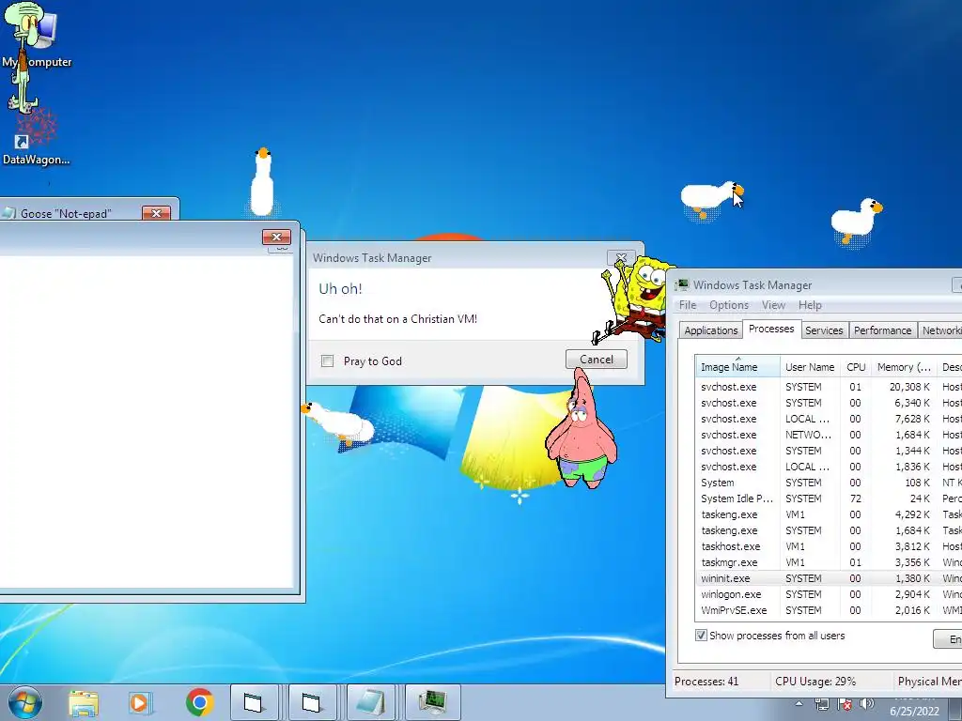The image size is (962, 721).
Task: Show hidden tray icons arrow
Action: coord(799,704)
